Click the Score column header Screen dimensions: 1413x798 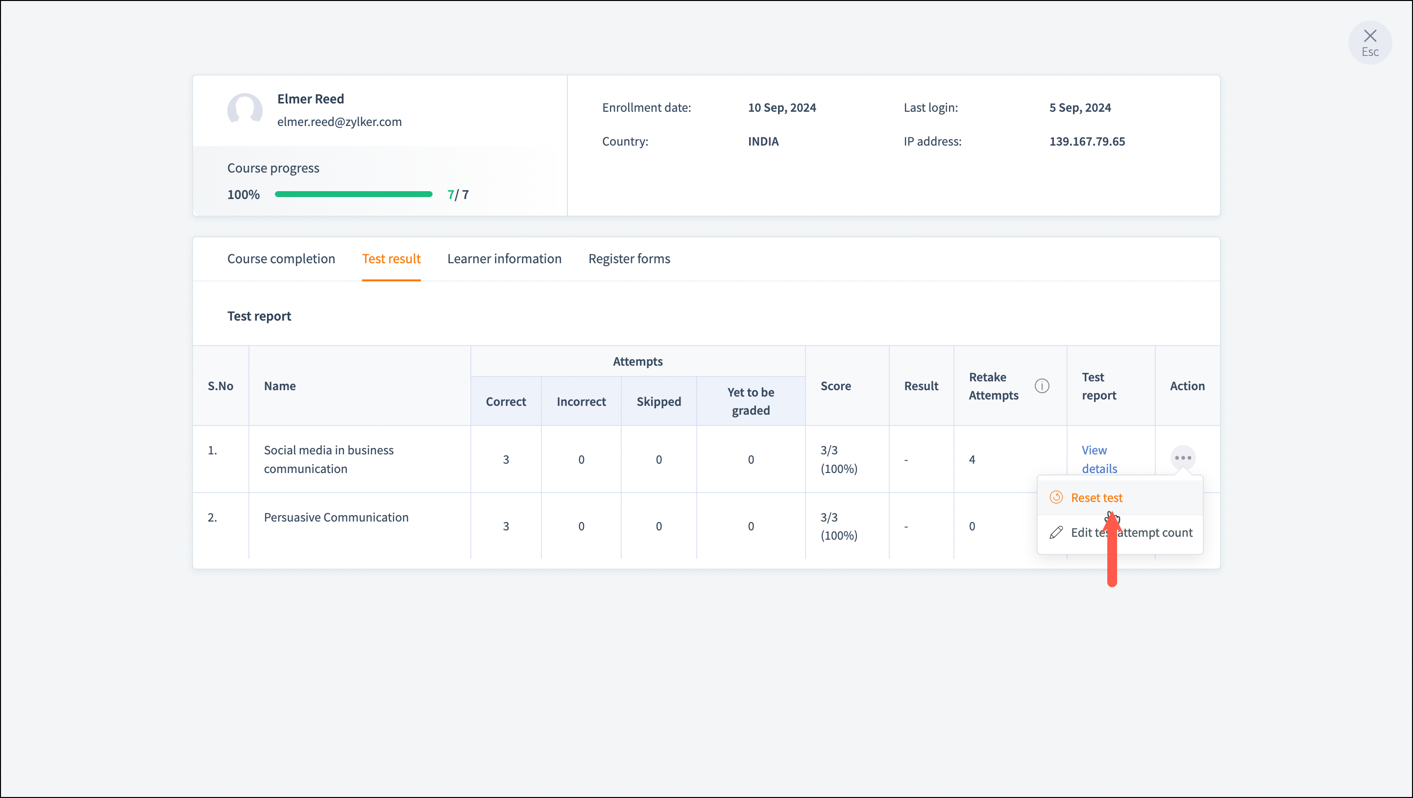(x=835, y=386)
